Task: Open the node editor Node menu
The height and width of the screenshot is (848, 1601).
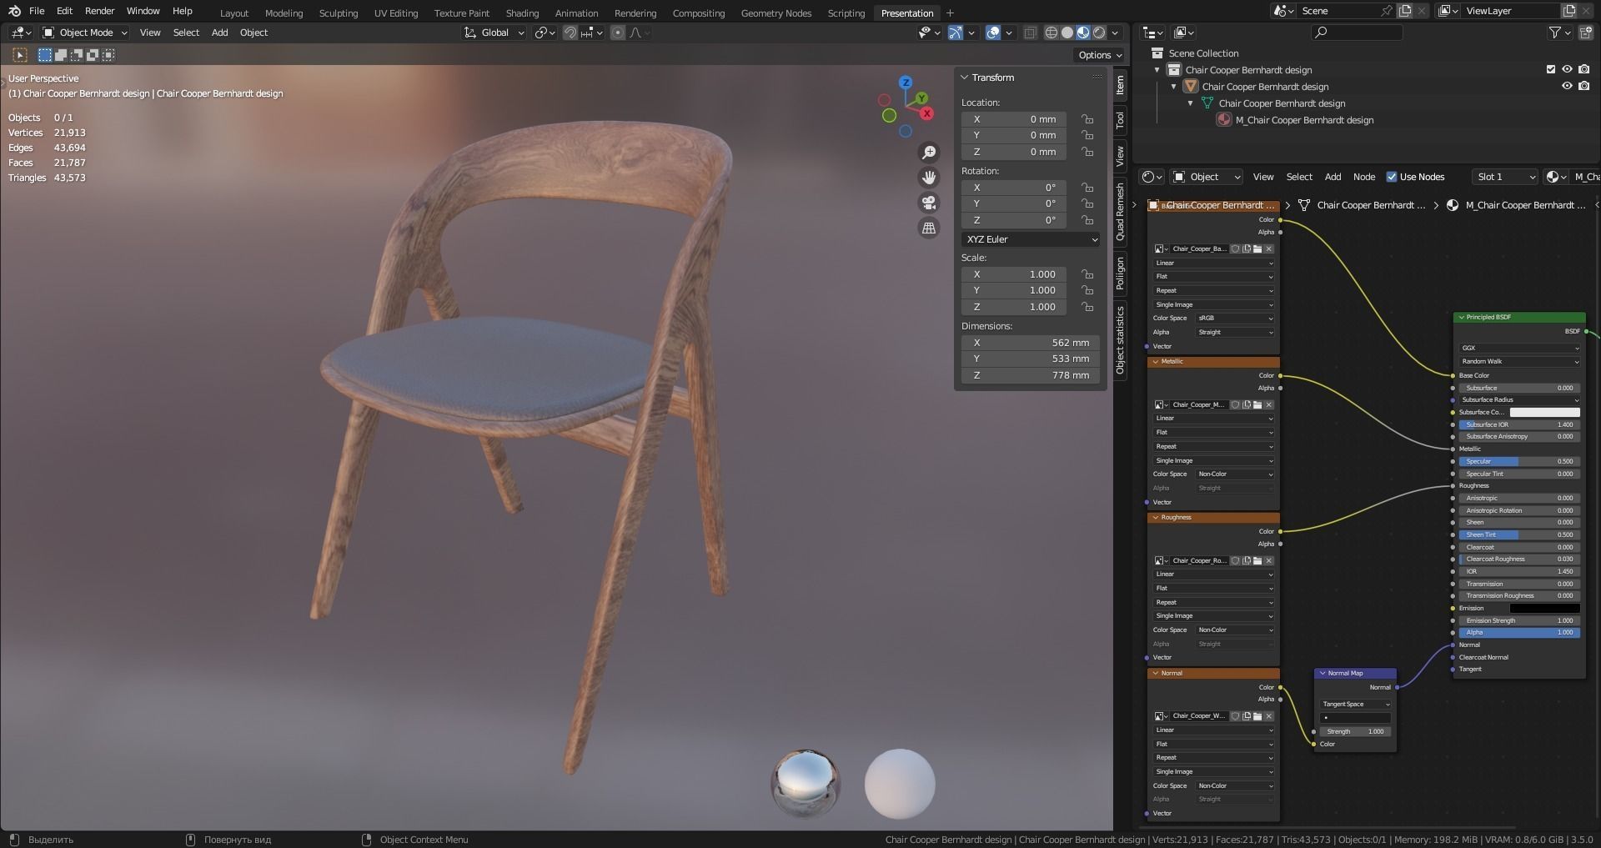Action: point(1364,177)
